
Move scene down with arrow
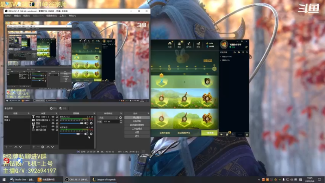tap(20, 147)
